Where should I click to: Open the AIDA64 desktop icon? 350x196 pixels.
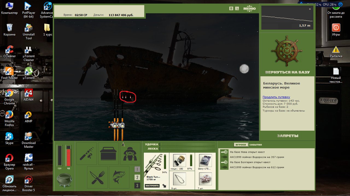coord(29,95)
